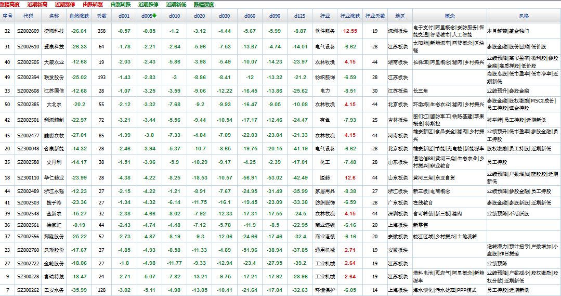561x296 pixels.
Task: Sort by the 代码 column header
Action: [28, 16]
